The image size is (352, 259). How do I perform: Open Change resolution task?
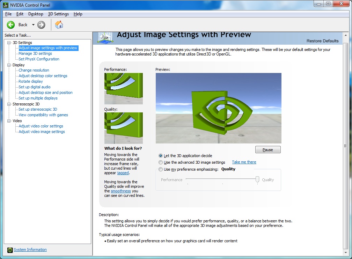click(x=34, y=70)
